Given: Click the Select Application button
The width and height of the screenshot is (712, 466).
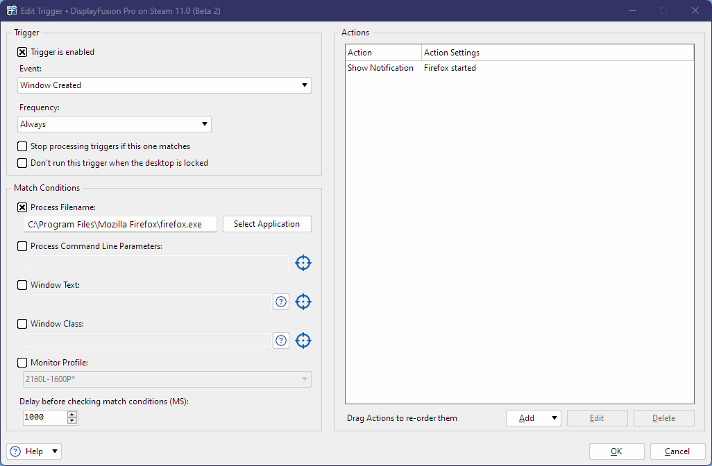Looking at the screenshot, I should pos(266,224).
